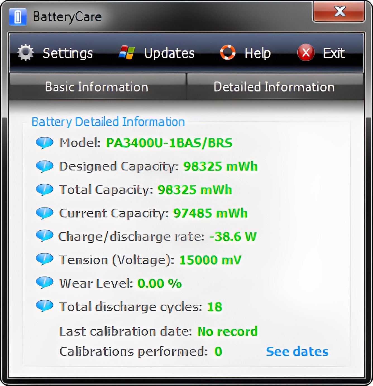Click the Windows flag Updates icon
Screen dimensions: 373x386
point(127,52)
